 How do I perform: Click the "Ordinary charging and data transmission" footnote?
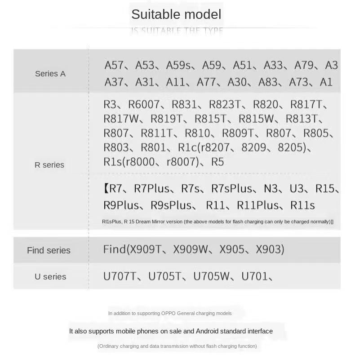coord(177,346)
